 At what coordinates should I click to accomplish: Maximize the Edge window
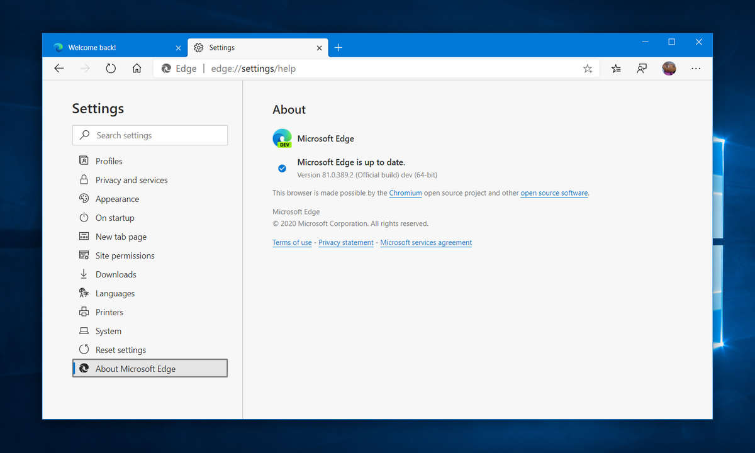click(672, 42)
